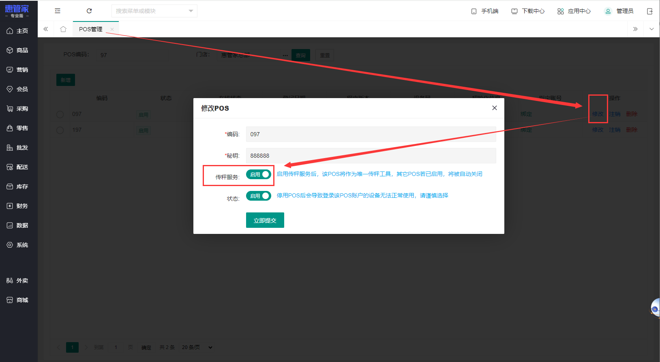660x362 pixels.
Task: Collapse the sidebar with the menu toggle icon
Action: 58,11
